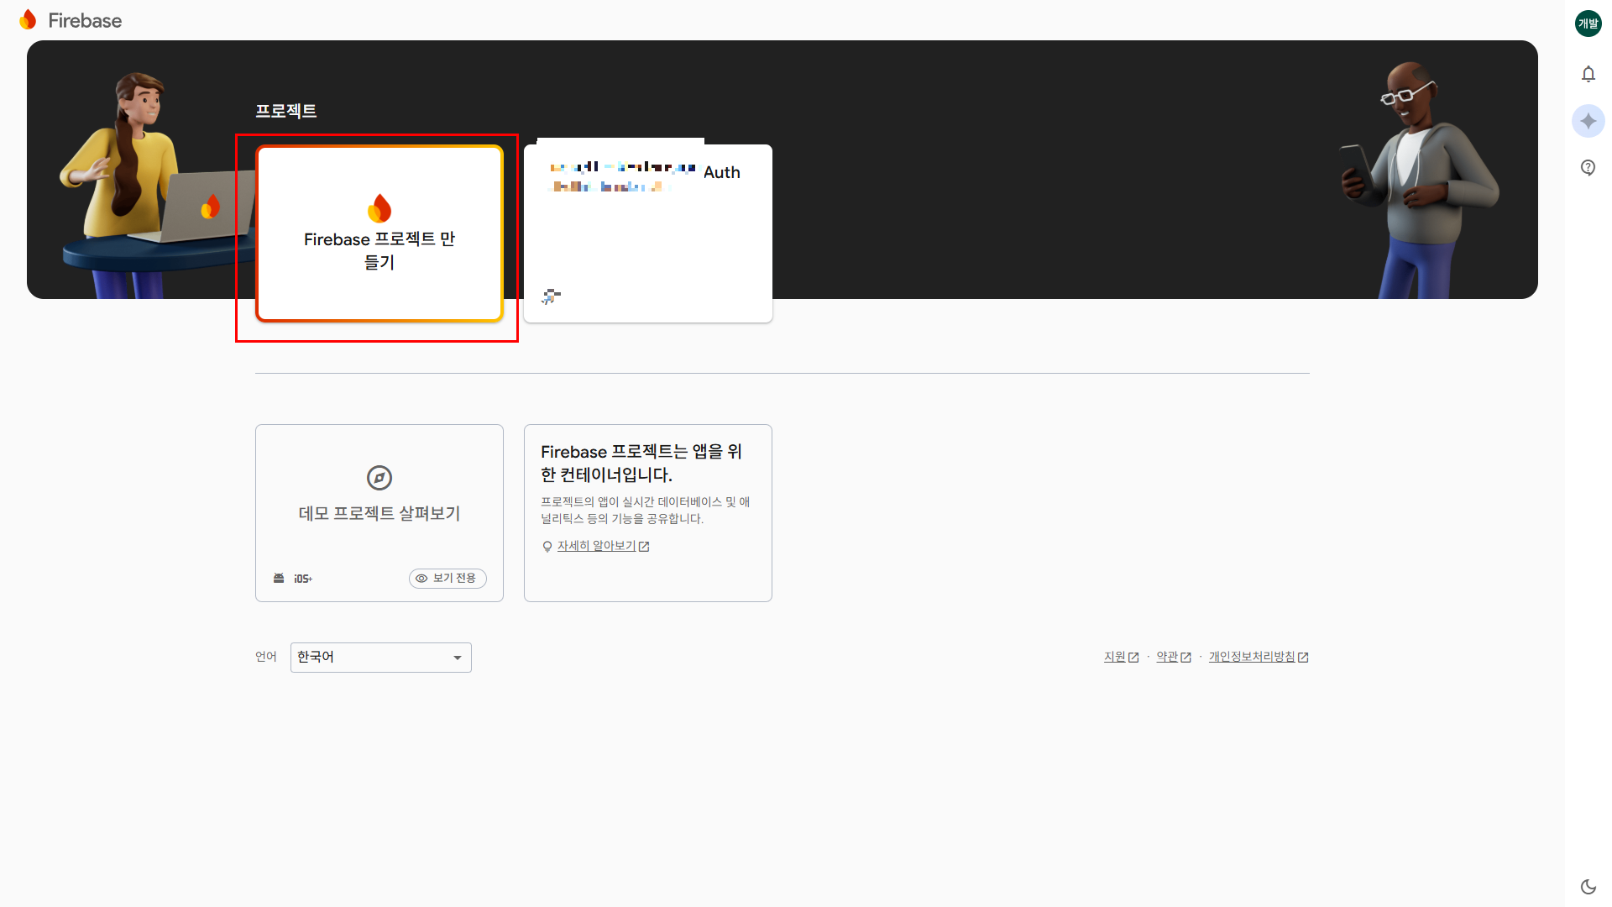Open the 지원 support link

pos(1115,657)
